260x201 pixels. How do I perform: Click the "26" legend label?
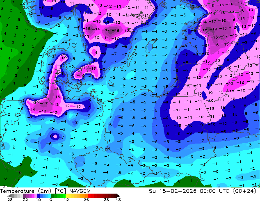[86, 199]
